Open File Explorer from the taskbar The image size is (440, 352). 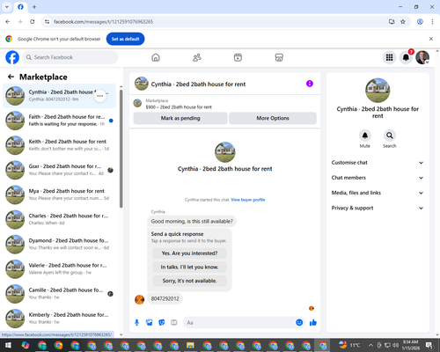click(190, 345)
